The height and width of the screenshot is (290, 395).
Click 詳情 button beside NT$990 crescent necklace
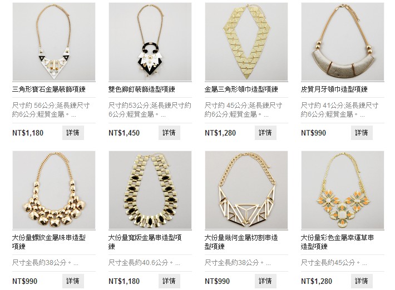point(362,133)
